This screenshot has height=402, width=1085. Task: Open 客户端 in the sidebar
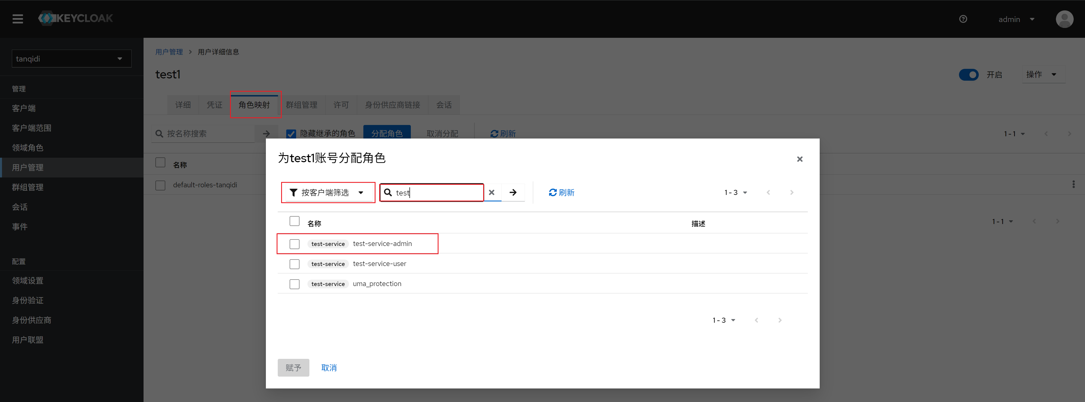(23, 109)
